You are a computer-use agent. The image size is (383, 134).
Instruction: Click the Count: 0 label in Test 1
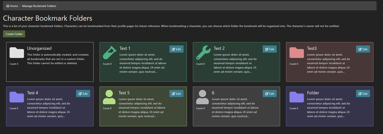tap(107, 64)
